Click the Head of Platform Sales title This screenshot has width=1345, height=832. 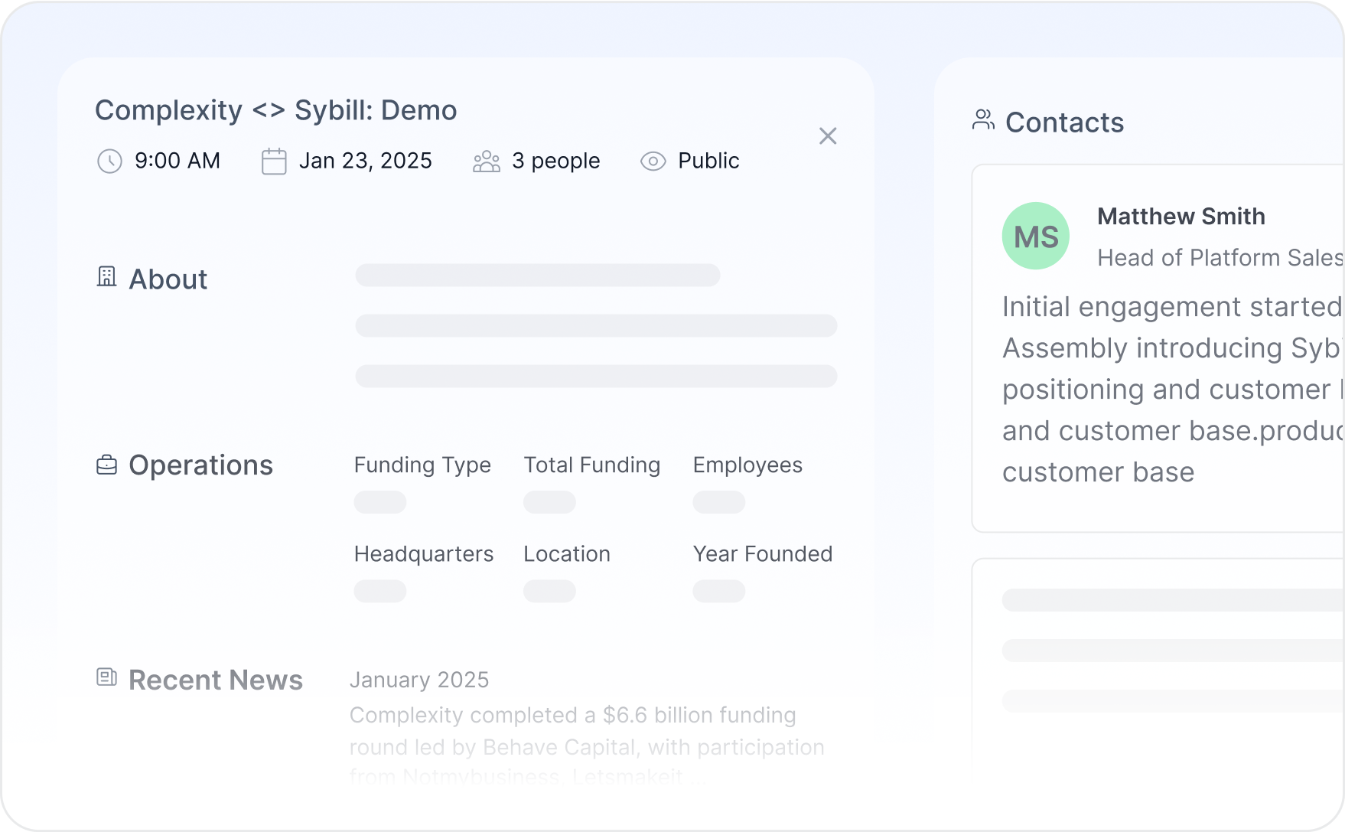tap(1220, 258)
